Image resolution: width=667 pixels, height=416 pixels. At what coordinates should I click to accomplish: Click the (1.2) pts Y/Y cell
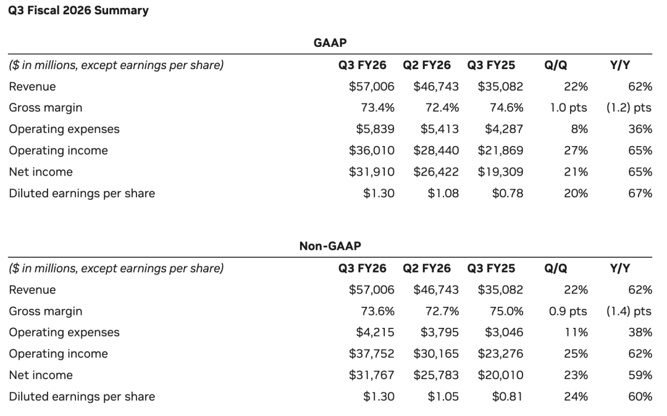(629, 108)
